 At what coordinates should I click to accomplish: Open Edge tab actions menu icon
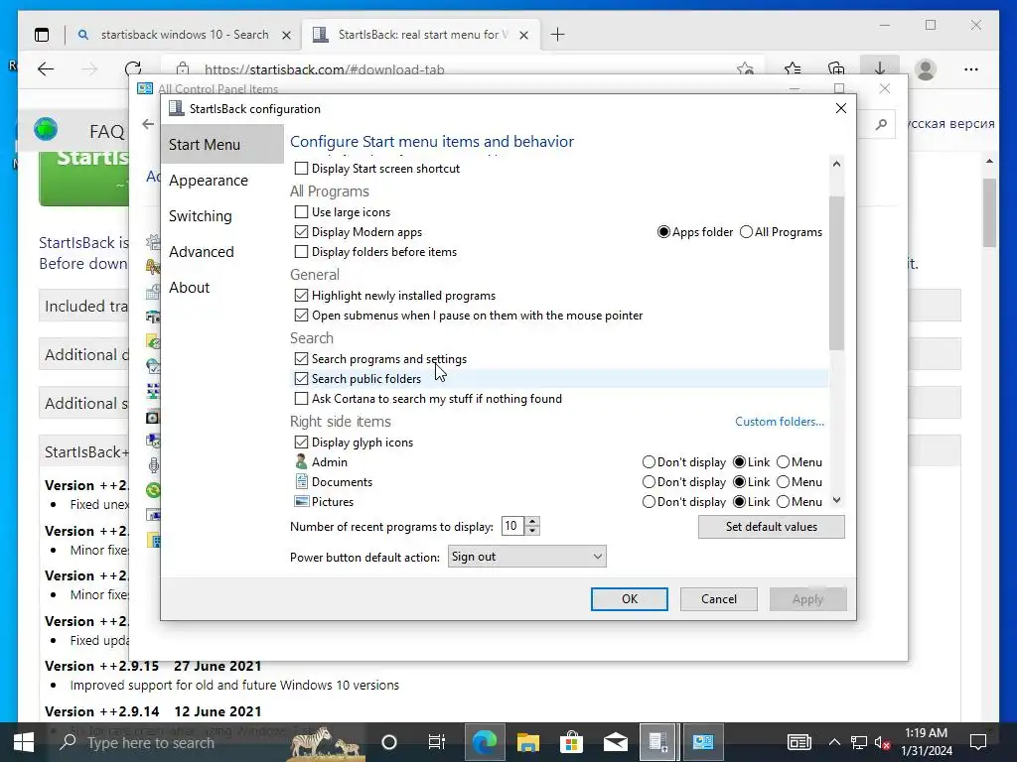pos(42,35)
